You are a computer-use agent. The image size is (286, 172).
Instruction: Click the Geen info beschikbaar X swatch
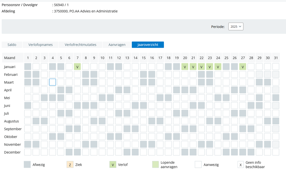click(x=241, y=165)
